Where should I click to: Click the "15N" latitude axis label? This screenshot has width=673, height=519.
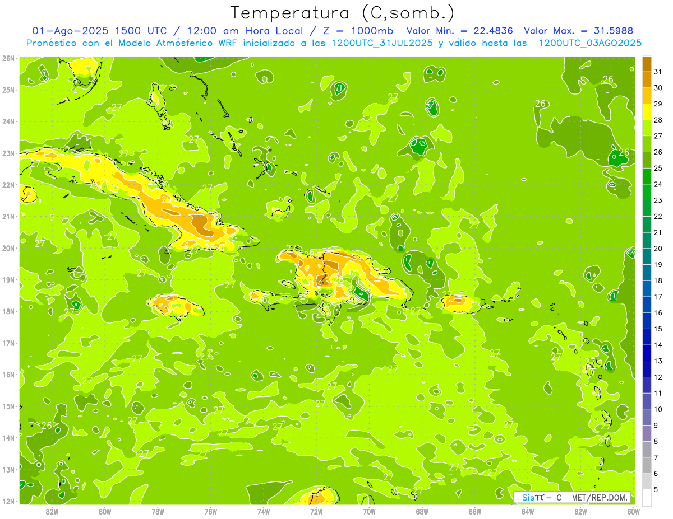pyautogui.click(x=8, y=406)
